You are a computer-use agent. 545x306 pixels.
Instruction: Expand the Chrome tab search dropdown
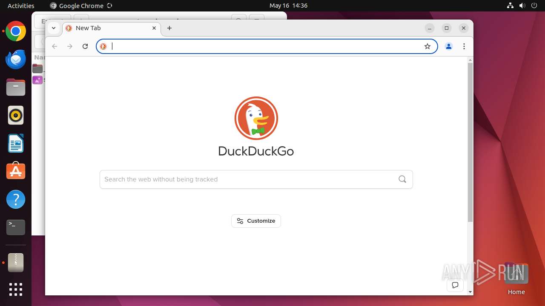pos(53,28)
